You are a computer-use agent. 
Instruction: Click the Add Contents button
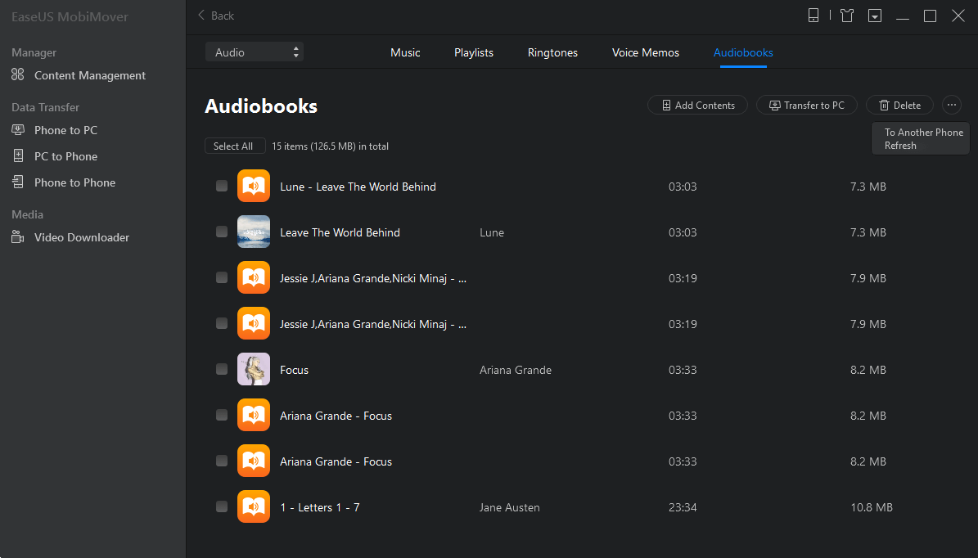coord(698,106)
